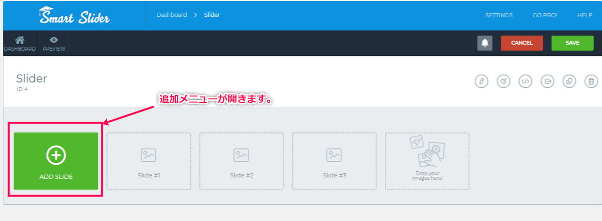Open the GO PRO! menu item

point(545,15)
